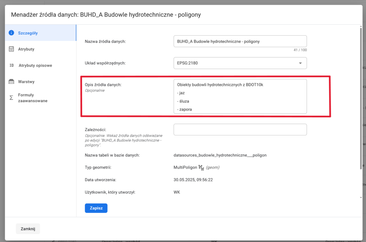Click the Atrybuty list icon
The width and height of the screenshot is (366, 242).
tap(11, 49)
